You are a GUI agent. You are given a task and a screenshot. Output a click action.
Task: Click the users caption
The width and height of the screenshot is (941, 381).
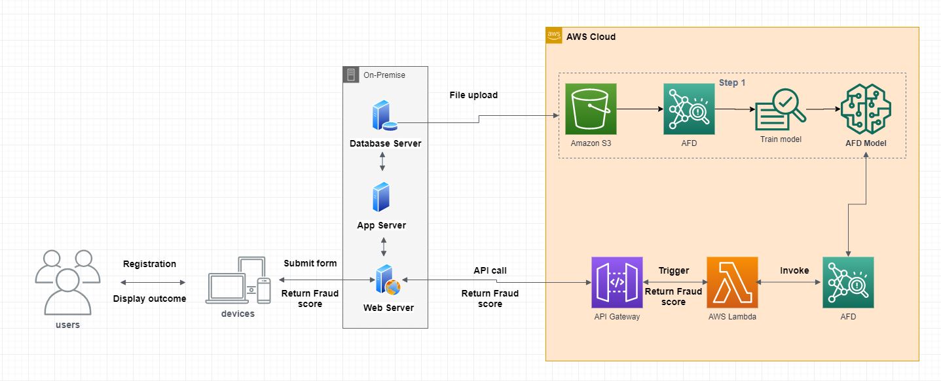point(67,324)
